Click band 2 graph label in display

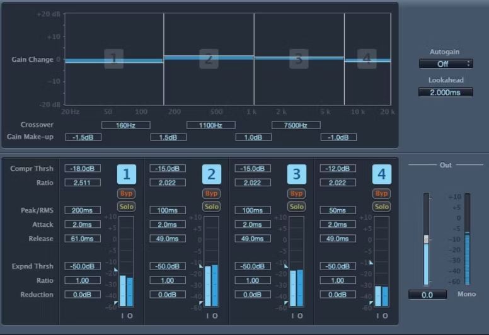[x=209, y=59]
